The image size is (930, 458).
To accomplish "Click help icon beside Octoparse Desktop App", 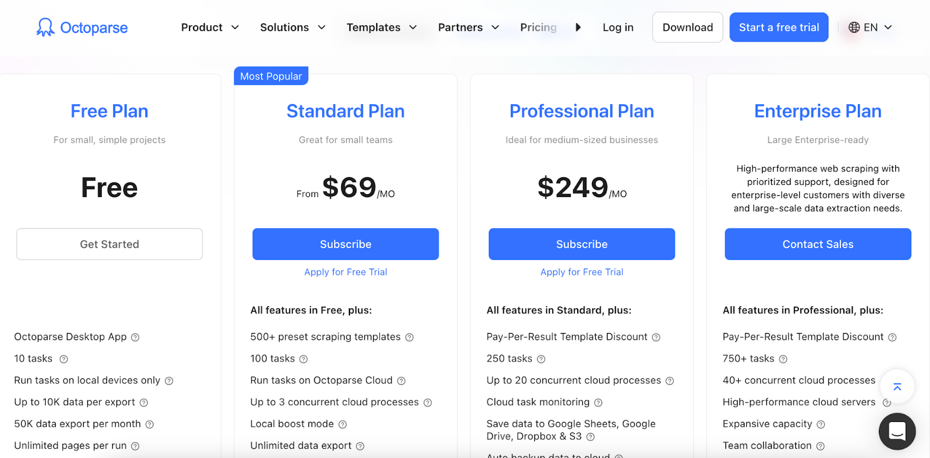I will (x=135, y=337).
